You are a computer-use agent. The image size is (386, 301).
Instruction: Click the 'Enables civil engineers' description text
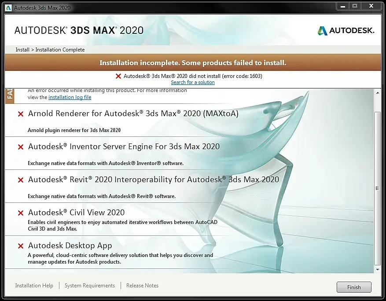coord(123,225)
